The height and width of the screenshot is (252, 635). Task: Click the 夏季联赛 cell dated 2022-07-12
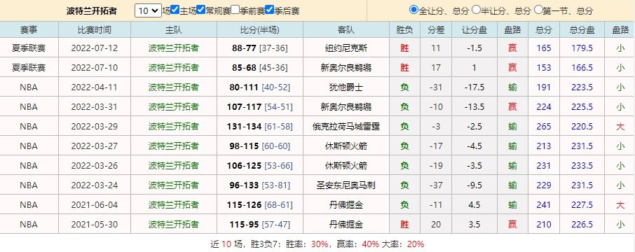pos(29,48)
